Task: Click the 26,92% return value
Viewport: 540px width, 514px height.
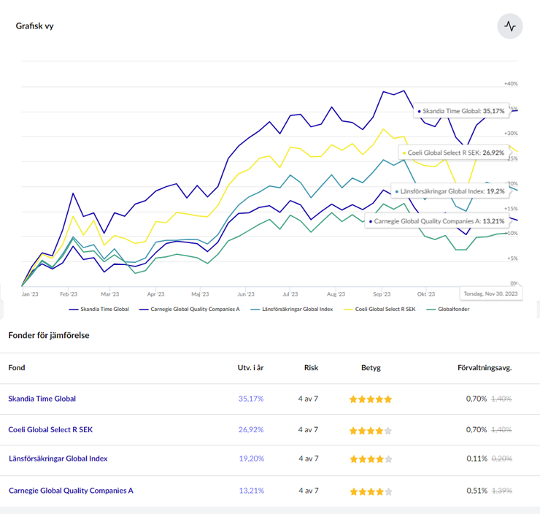Action: [251, 429]
